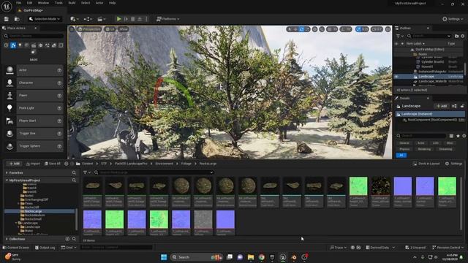Click the Outliner new folder icon
Screen dimensions: 468x263
tap(456, 36)
